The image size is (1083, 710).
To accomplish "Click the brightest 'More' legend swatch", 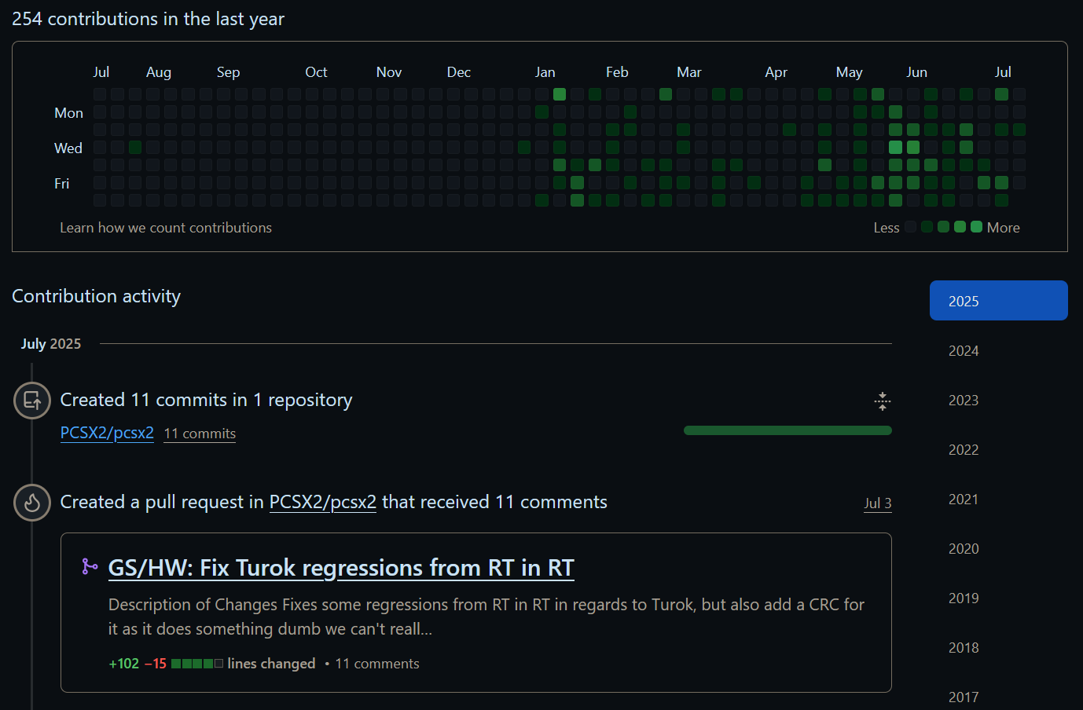I will click(976, 227).
